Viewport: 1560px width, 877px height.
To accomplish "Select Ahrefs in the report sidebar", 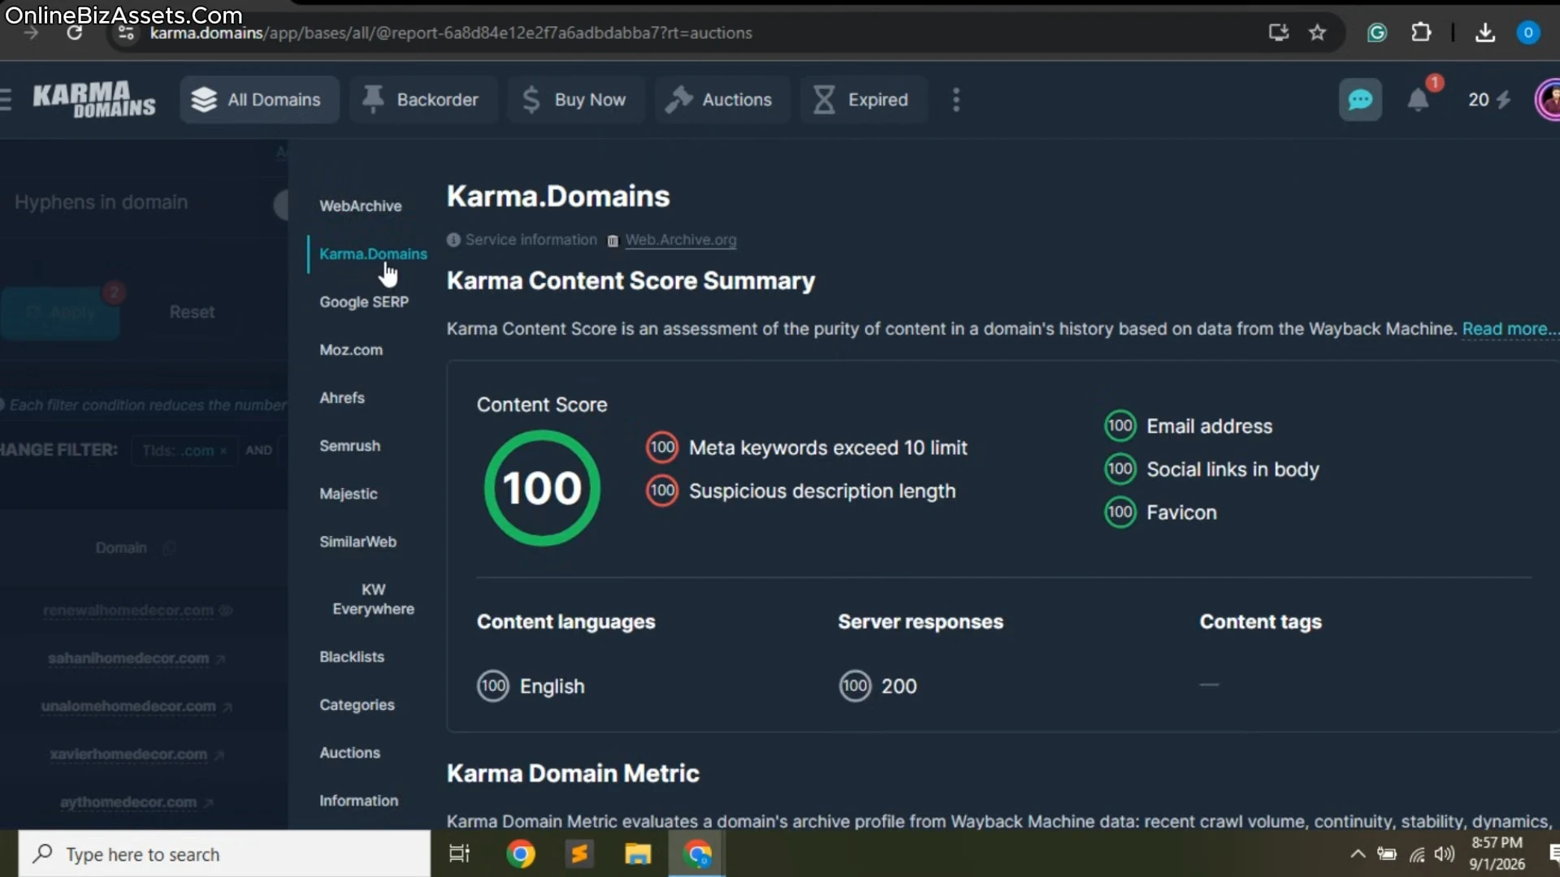I will (342, 398).
